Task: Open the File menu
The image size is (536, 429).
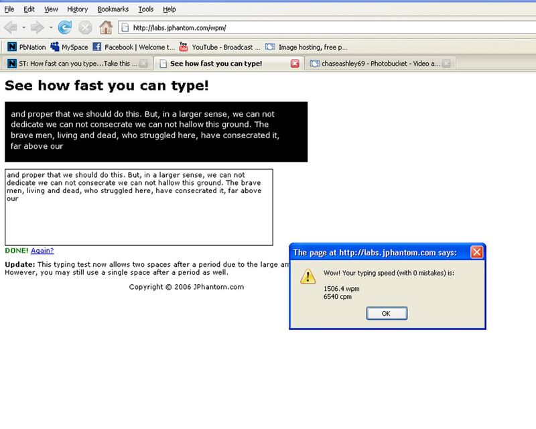Action: coord(9,9)
